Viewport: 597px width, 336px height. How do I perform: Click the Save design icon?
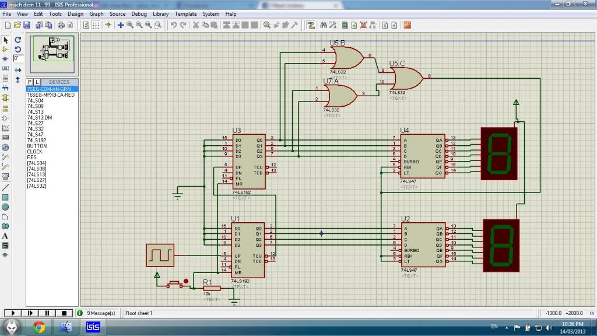26,25
